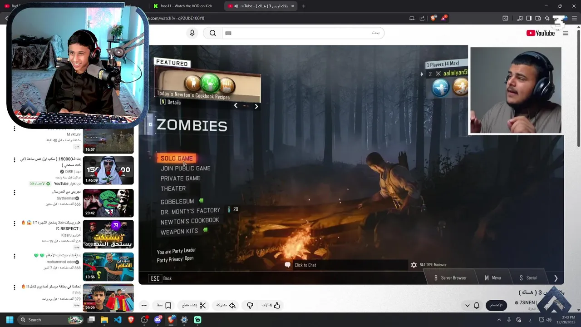
Task: Open THEATER in the Zombies menu
Action: point(173,188)
